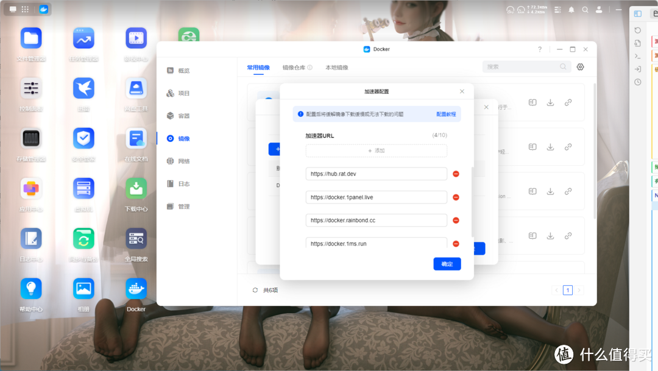
Task: Click the left pagination chevron
Action: (x=556, y=291)
